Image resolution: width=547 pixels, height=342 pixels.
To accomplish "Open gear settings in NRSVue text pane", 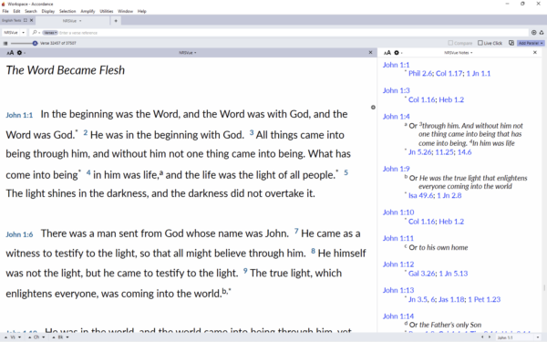I will point(19,53).
